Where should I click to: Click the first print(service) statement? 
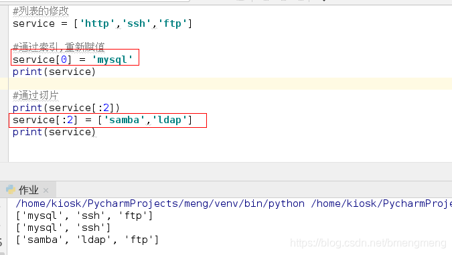pyautogui.click(x=54, y=72)
